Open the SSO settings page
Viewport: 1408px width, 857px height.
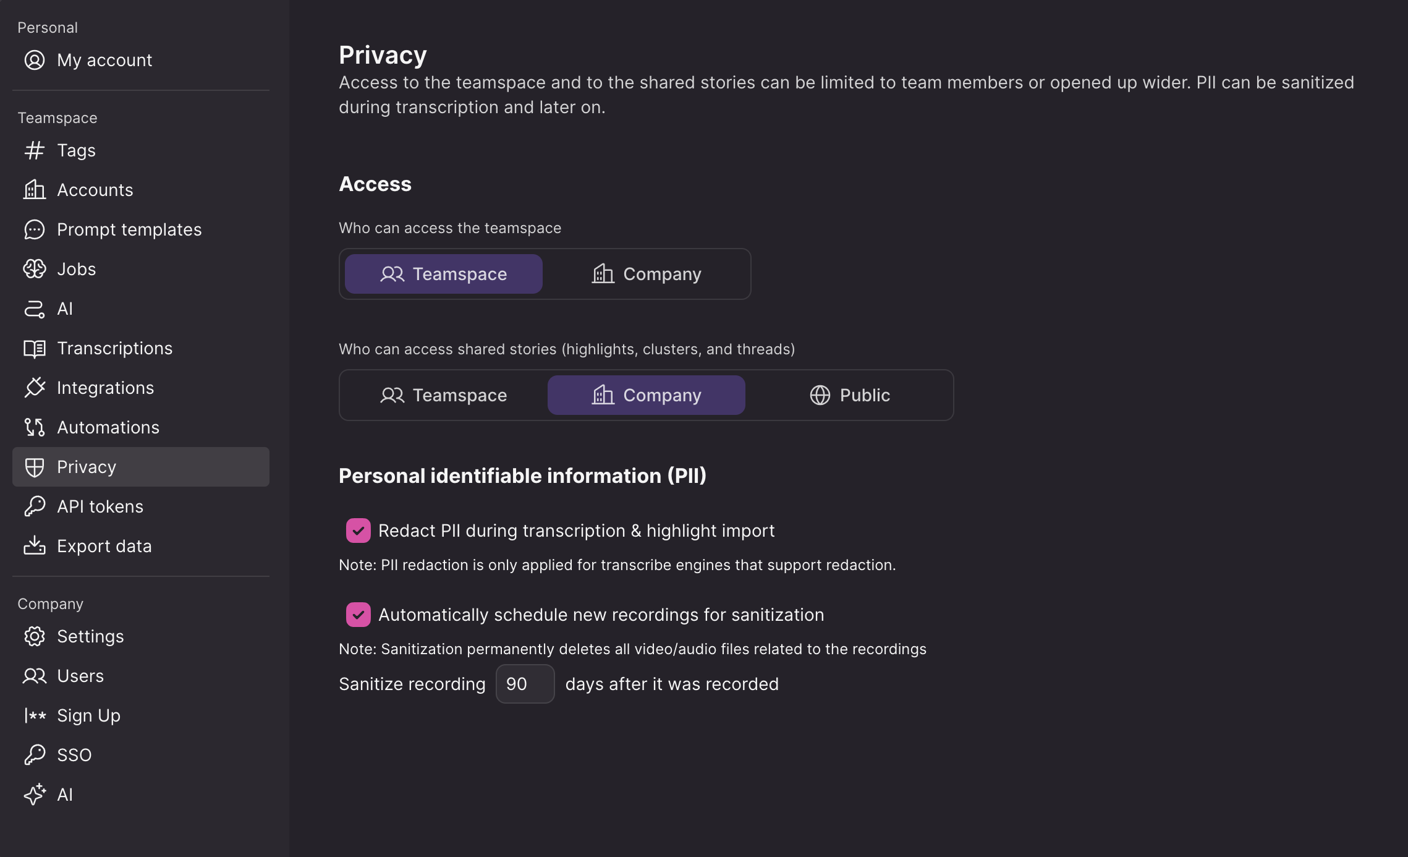[x=74, y=755]
